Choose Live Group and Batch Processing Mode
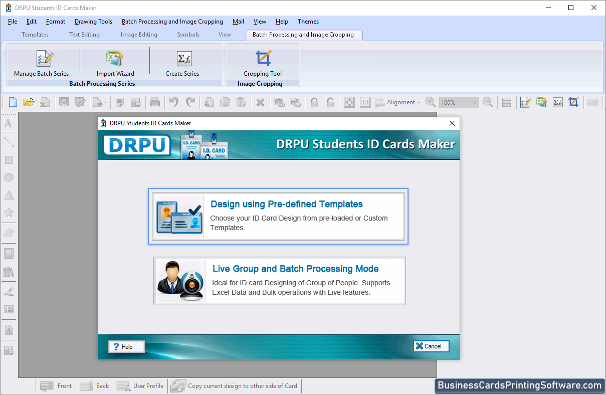The image size is (606, 395). coord(279,281)
